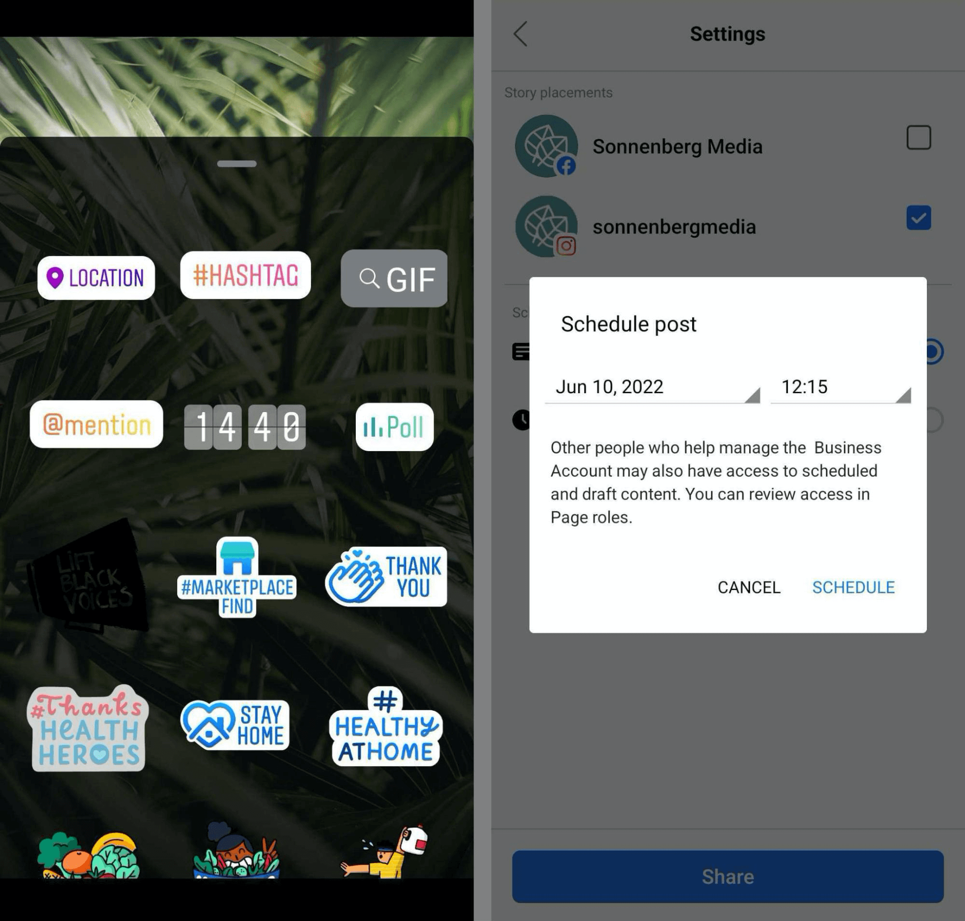Select Story placements section header
This screenshot has height=921, width=965.
(559, 92)
